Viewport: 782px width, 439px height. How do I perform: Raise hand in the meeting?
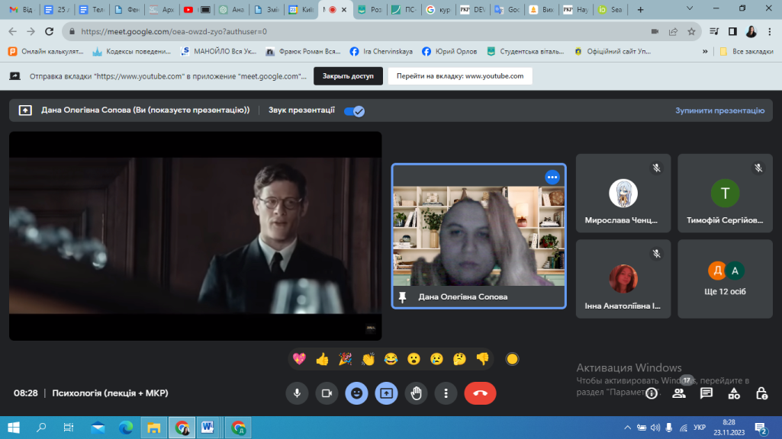tap(416, 393)
